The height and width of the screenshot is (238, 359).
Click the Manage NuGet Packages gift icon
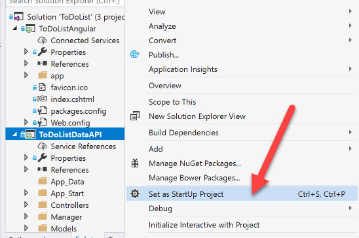pos(135,163)
